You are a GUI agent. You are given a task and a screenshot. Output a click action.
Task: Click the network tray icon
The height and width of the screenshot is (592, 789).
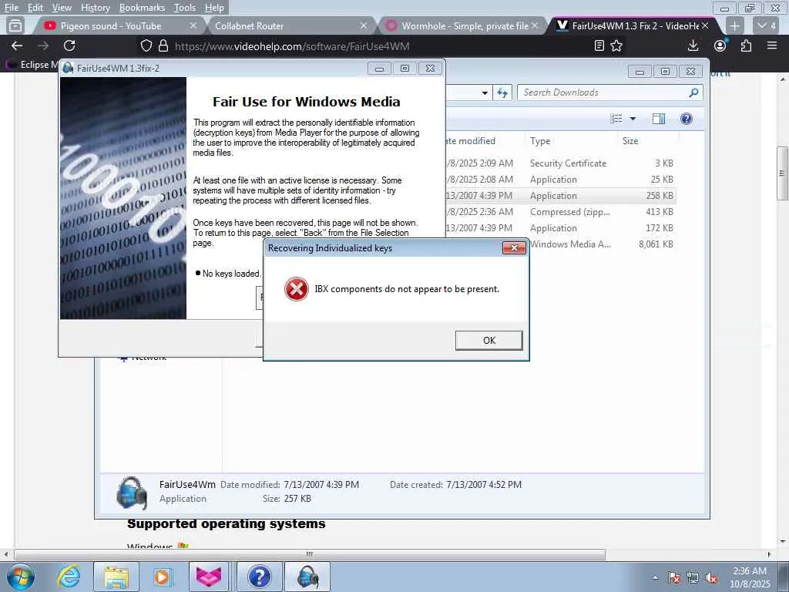(693, 578)
